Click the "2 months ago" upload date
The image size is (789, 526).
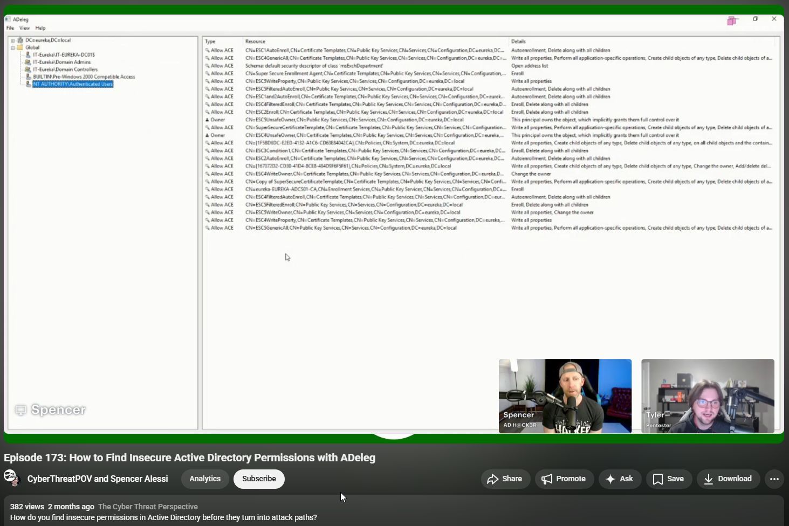(x=71, y=507)
